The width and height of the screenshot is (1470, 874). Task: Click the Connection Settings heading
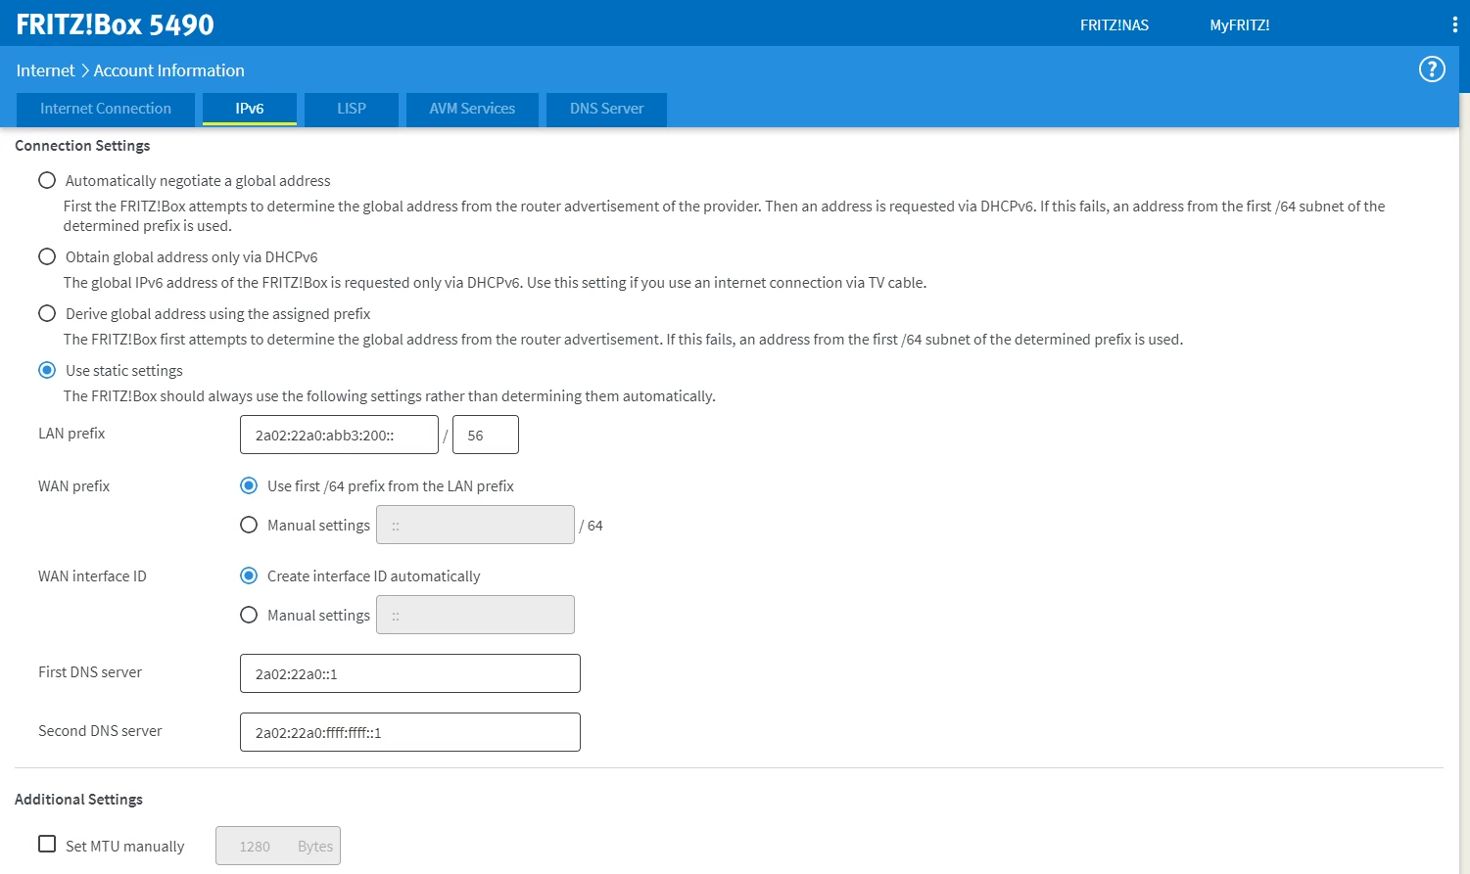tap(82, 146)
